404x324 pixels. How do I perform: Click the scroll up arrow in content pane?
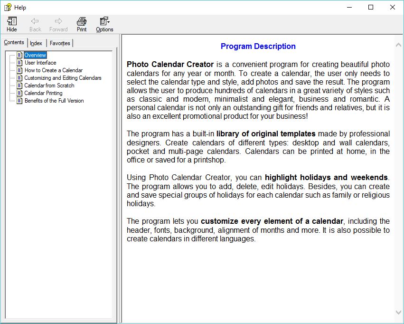(398, 45)
